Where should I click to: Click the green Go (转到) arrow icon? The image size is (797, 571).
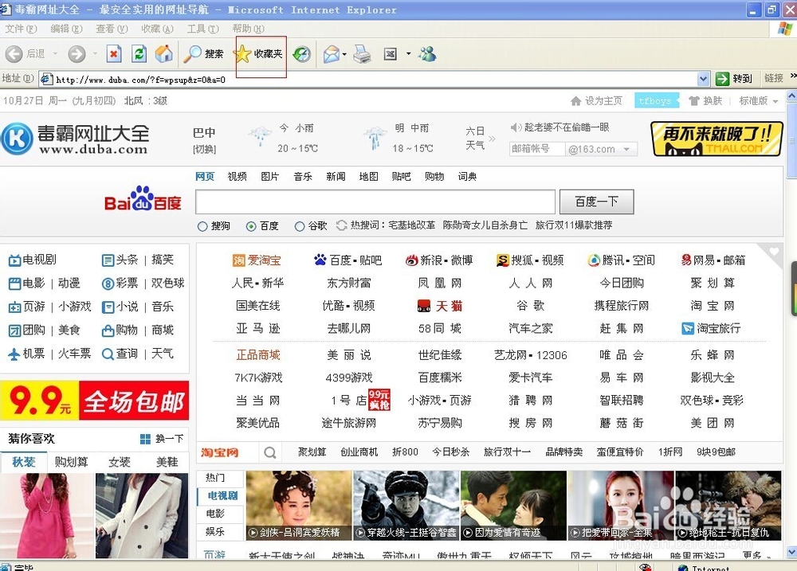722,79
